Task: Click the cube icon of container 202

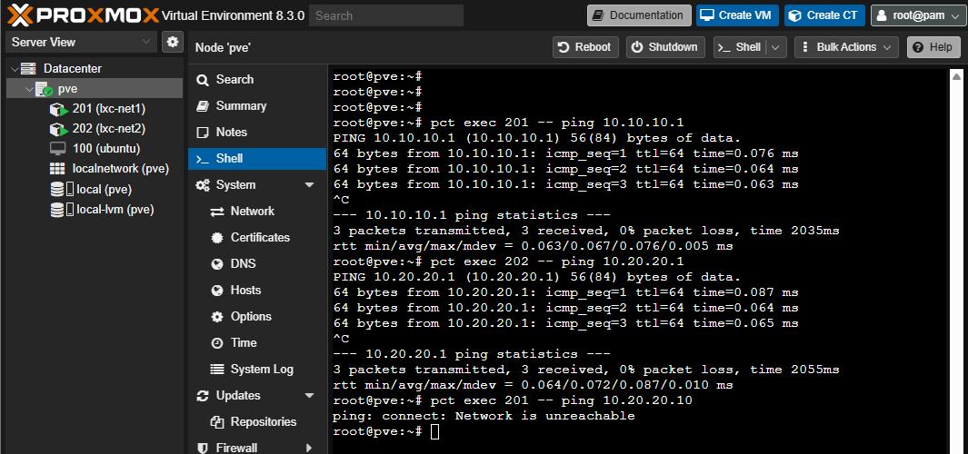Action: coord(58,130)
